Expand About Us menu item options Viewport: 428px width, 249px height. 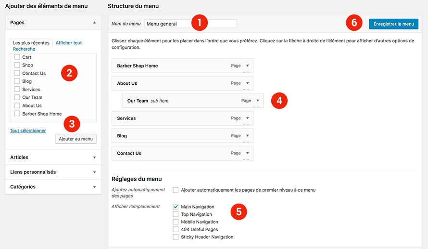(248, 83)
